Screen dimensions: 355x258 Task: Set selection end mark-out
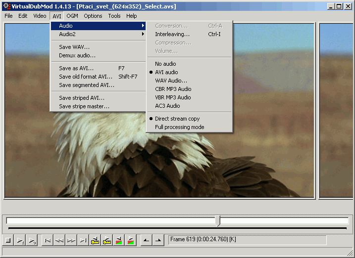point(158,240)
